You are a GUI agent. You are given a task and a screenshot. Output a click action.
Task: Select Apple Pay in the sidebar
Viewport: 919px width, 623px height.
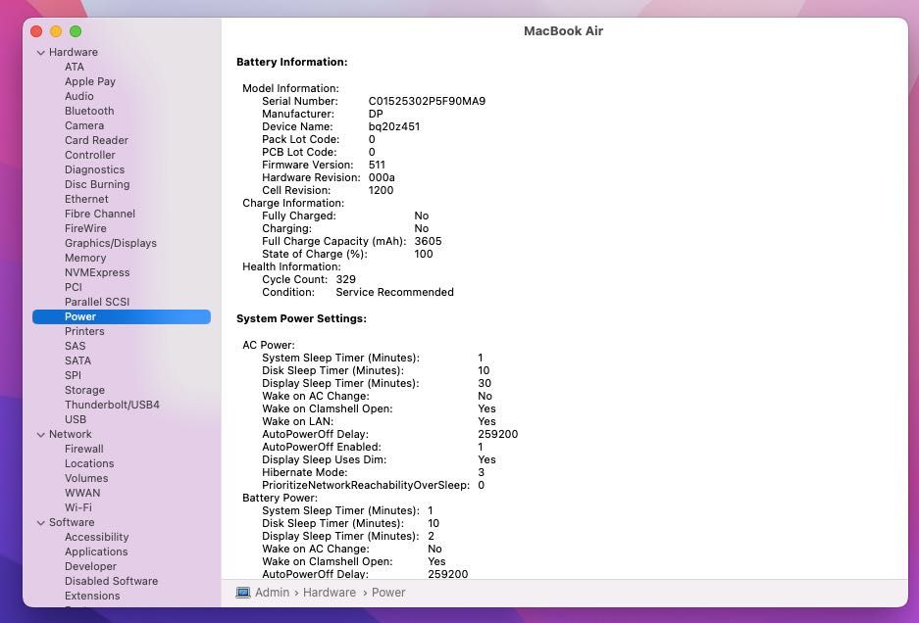click(x=89, y=81)
